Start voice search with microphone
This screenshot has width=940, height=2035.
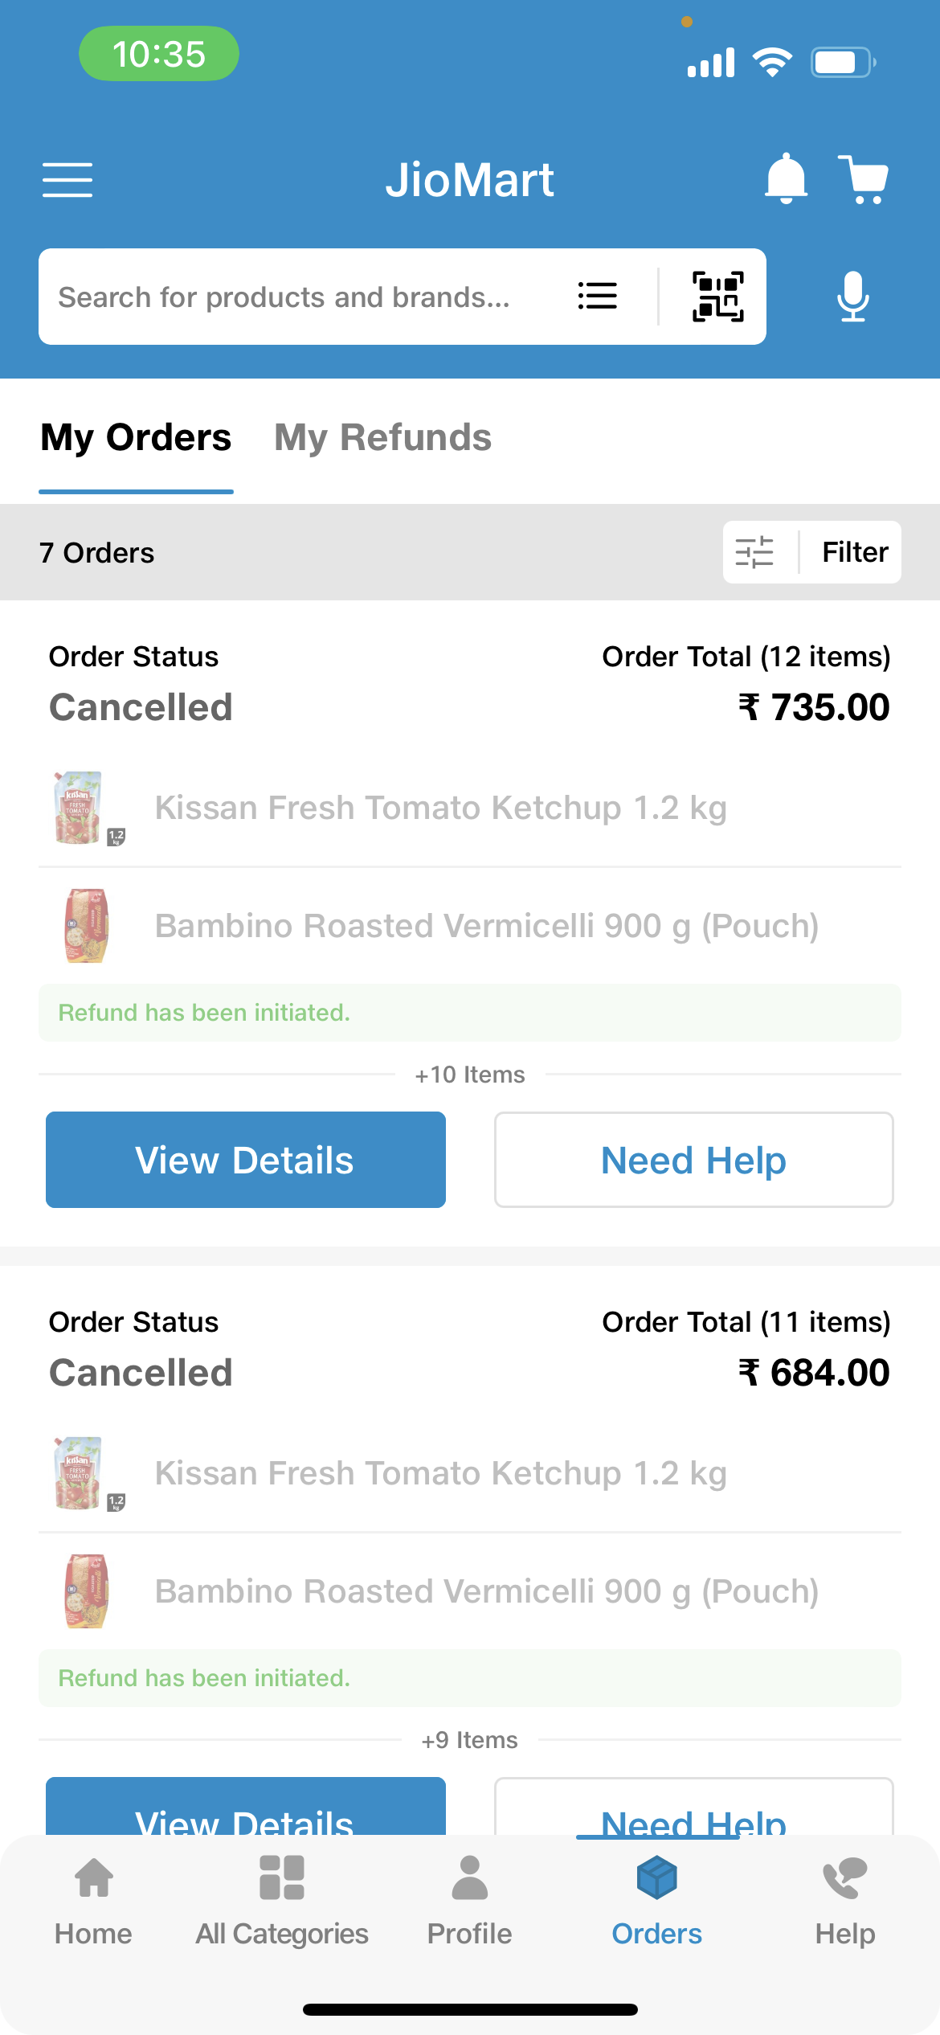click(x=852, y=297)
